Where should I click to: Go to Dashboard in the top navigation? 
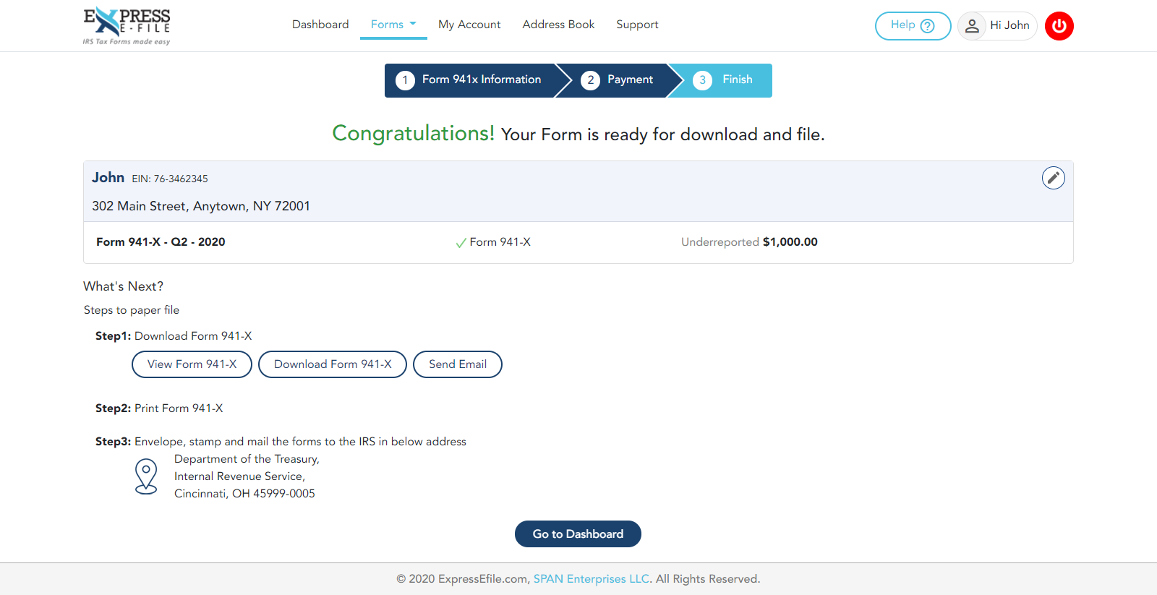320,25
